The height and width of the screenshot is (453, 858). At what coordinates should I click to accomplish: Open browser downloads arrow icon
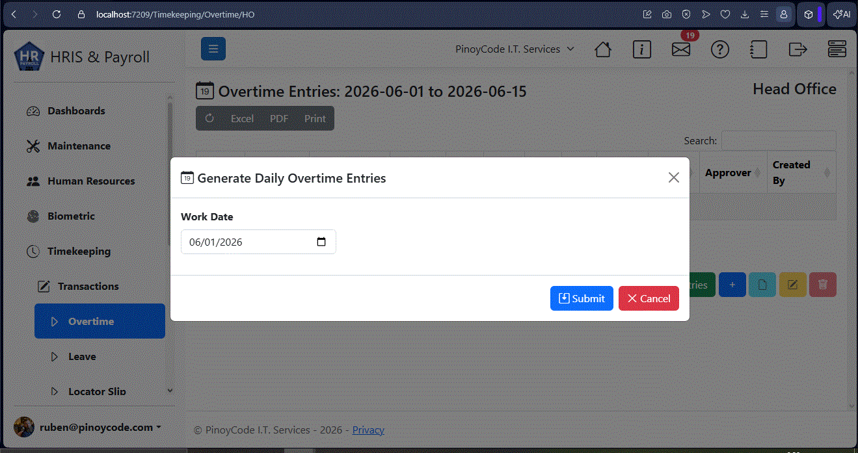(x=745, y=14)
